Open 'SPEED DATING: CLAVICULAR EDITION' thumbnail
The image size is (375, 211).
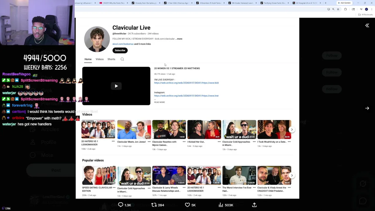tap(99, 175)
